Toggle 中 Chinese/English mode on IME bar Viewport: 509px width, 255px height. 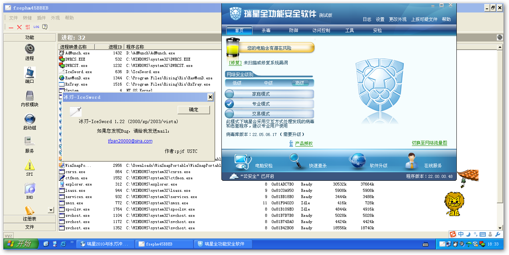point(461,234)
